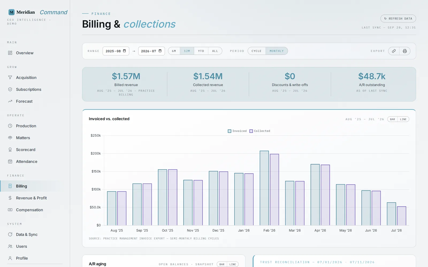Click the $1.57M Billed revenue value

tap(126, 76)
